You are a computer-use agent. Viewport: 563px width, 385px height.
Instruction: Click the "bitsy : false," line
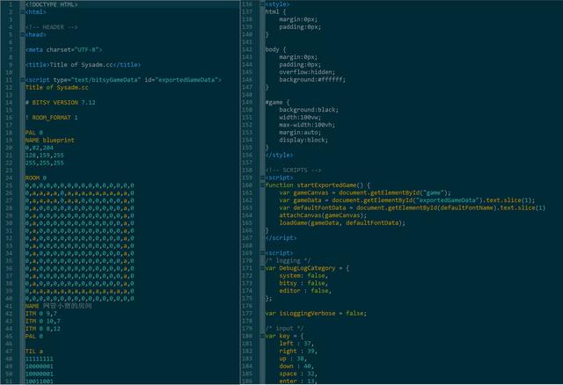303,283
